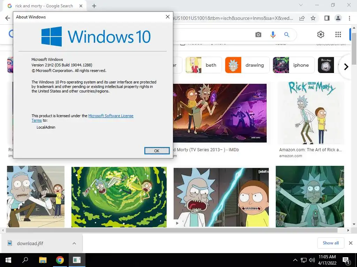Click the address bar URL
357x267 pixels.
pos(233,18)
